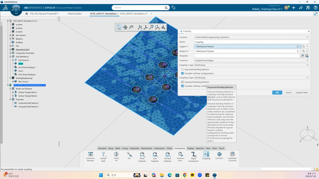Click the Template save icon

tap(307, 56)
